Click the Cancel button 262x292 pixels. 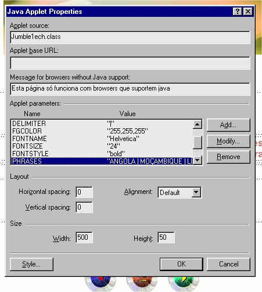(x=228, y=264)
